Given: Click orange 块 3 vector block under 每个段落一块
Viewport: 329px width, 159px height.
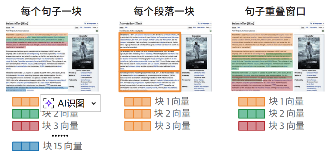Looking at the screenshot, I should [x=138, y=126].
